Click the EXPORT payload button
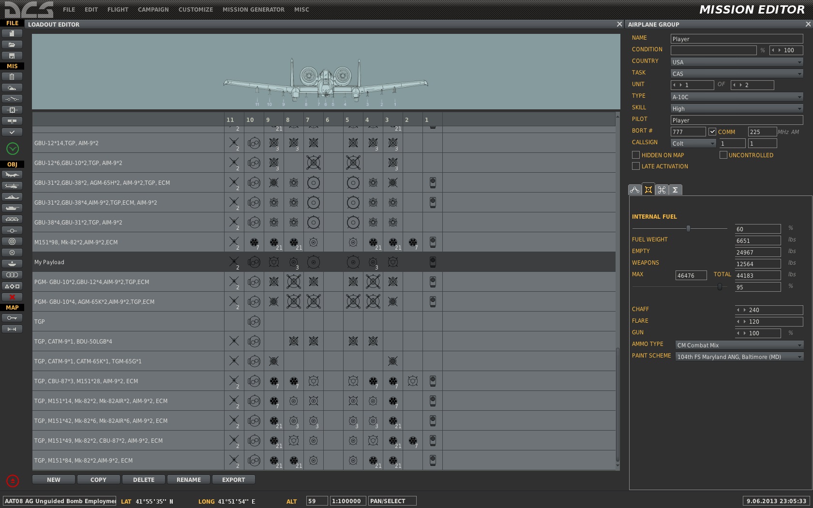813x508 pixels. 233,479
